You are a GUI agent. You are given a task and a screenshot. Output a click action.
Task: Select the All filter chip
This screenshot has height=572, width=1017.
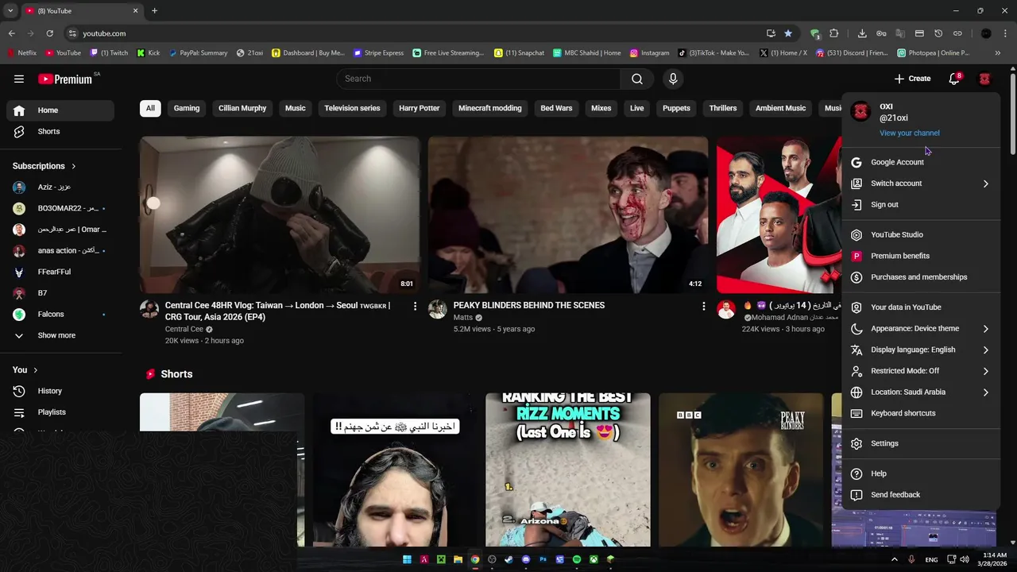(x=150, y=108)
